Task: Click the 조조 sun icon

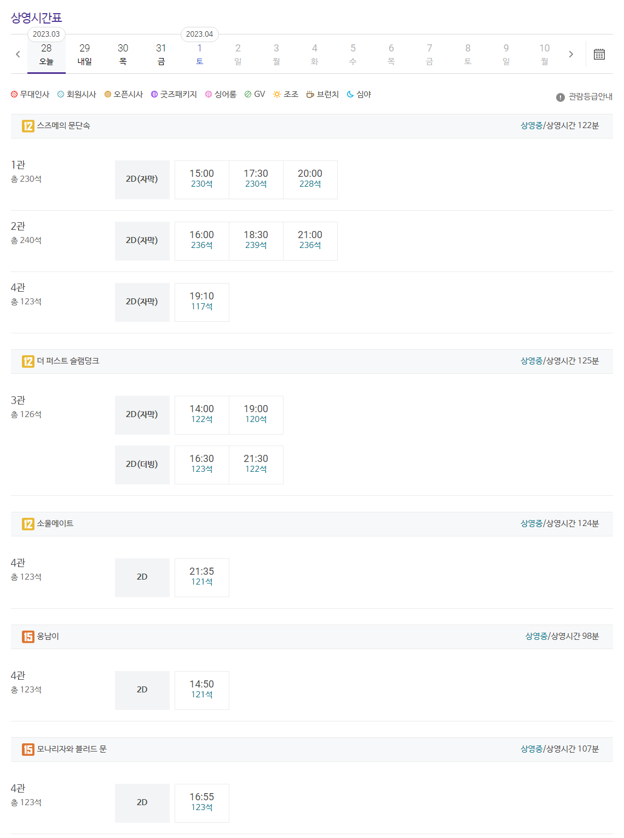Action: click(x=277, y=94)
